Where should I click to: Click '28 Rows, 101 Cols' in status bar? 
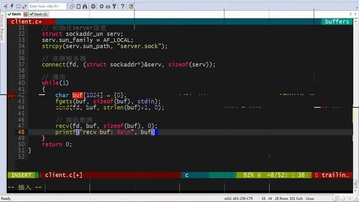pos(289,199)
